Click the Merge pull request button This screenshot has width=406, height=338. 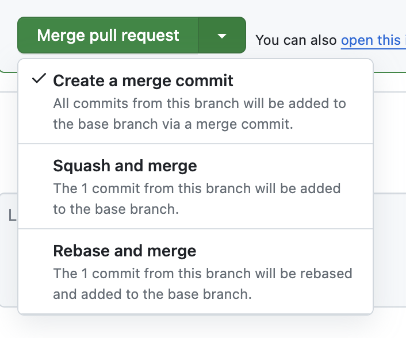(x=108, y=35)
